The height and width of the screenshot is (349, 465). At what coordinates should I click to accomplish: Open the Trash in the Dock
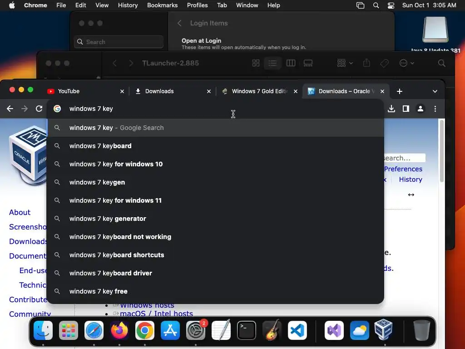coord(421,330)
